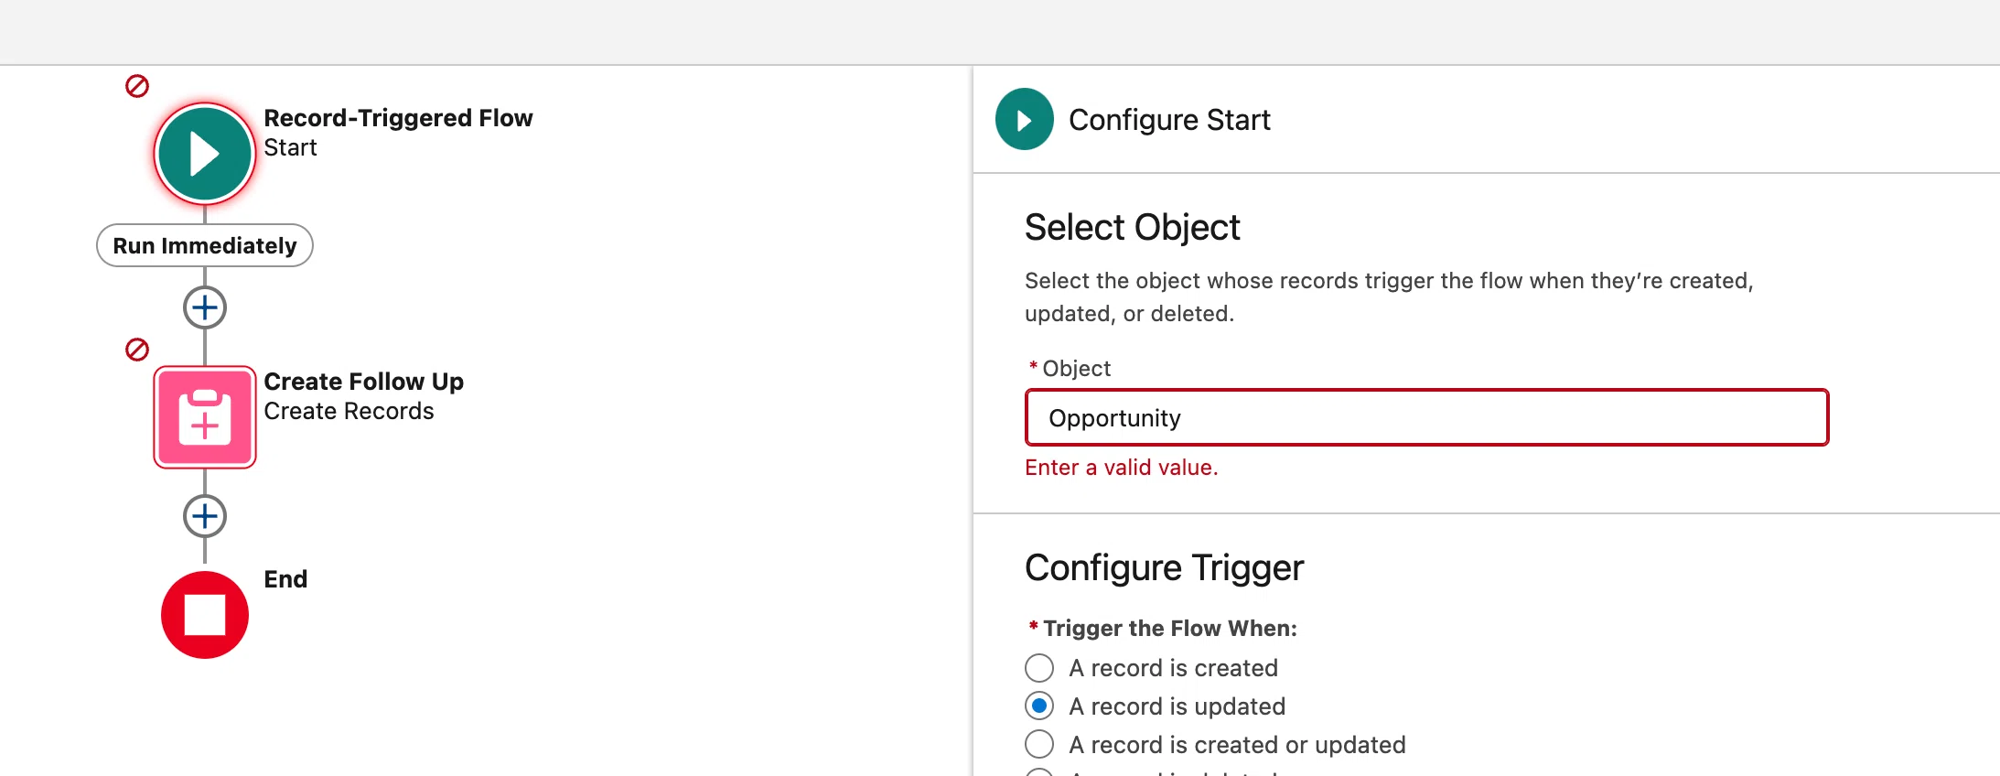
Task: Click the Run Immediately path pill
Action: (x=205, y=245)
